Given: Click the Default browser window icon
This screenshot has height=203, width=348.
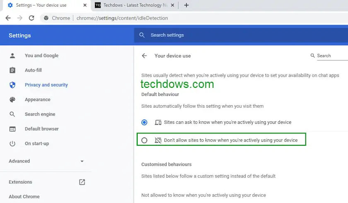Looking at the screenshot, I should (x=12, y=129).
